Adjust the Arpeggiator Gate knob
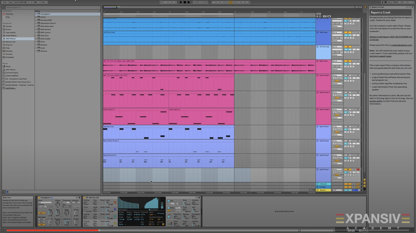This screenshot has height=233, width=416. pyautogui.click(x=58, y=213)
